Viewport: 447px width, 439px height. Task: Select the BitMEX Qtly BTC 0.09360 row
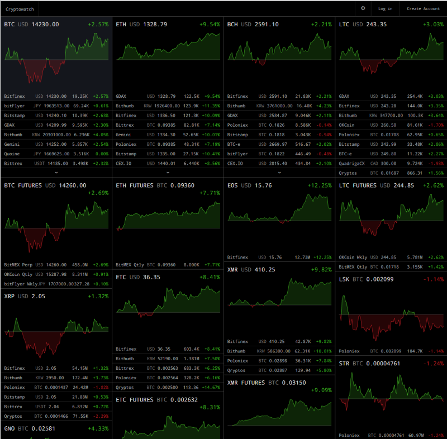coord(168,265)
